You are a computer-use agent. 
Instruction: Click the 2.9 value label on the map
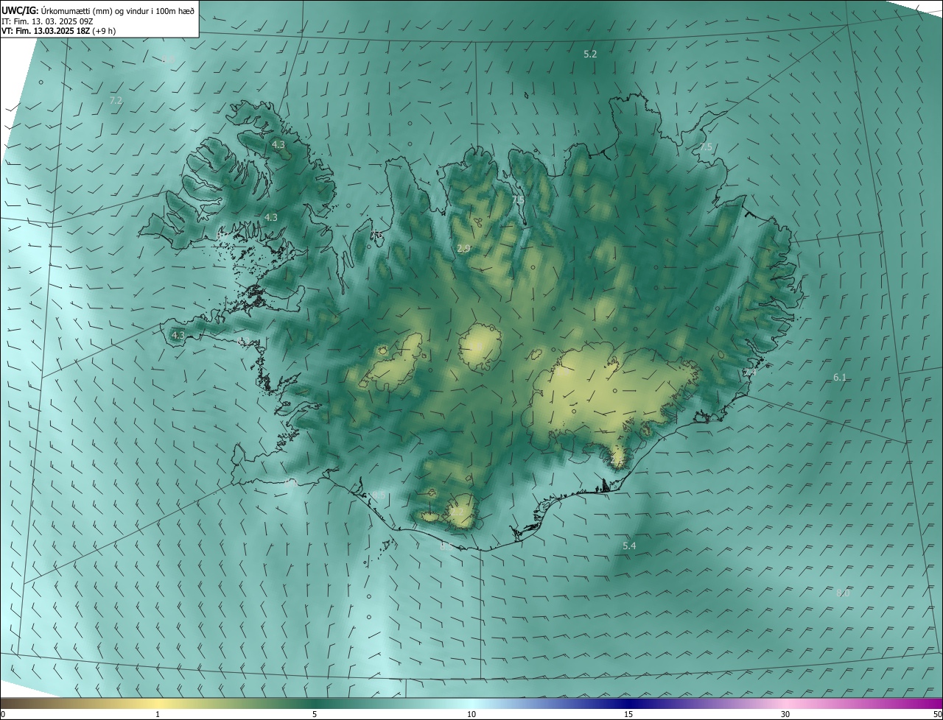tap(463, 249)
